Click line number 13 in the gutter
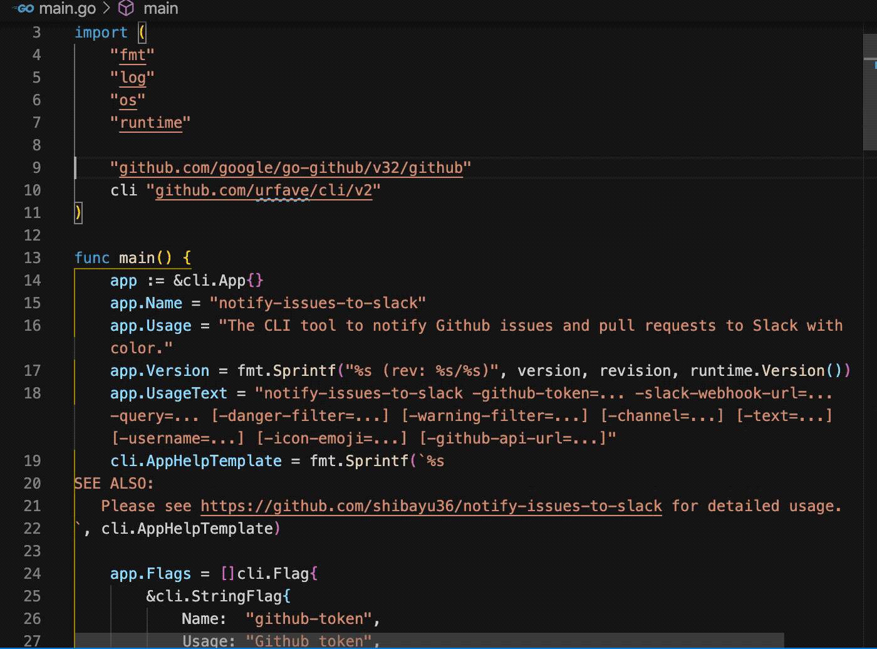This screenshot has width=877, height=649. [x=32, y=258]
